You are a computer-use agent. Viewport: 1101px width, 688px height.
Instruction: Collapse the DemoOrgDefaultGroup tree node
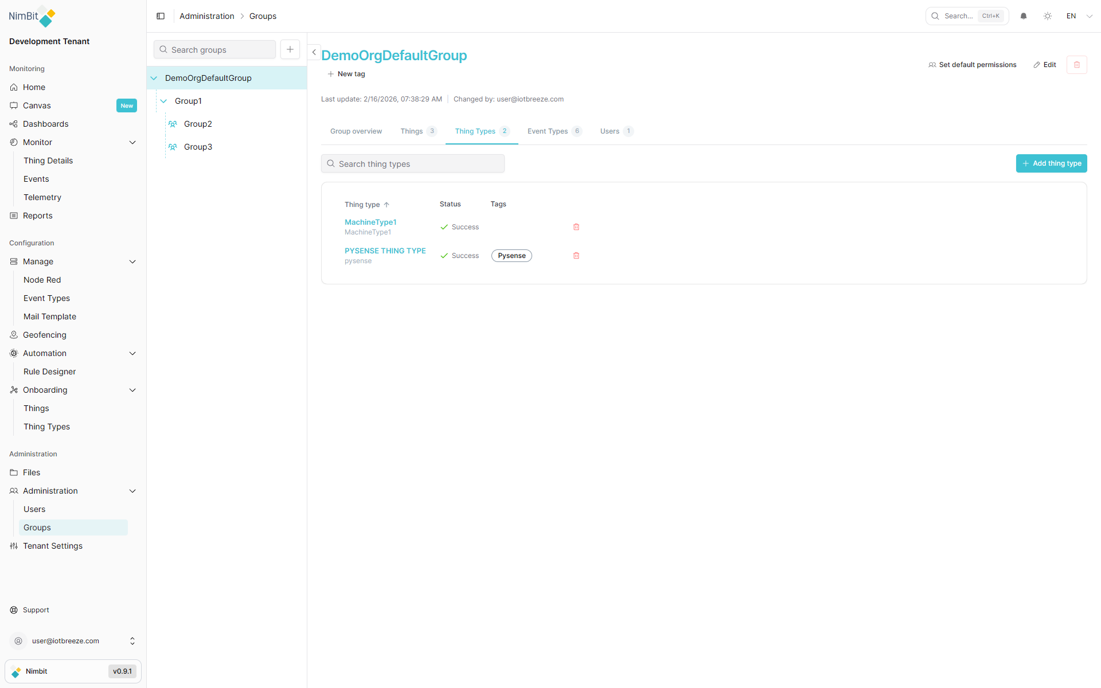[154, 78]
